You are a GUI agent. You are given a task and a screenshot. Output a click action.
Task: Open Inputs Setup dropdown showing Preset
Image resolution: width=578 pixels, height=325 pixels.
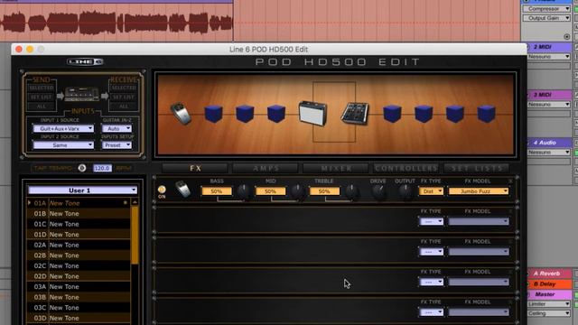point(117,145)
